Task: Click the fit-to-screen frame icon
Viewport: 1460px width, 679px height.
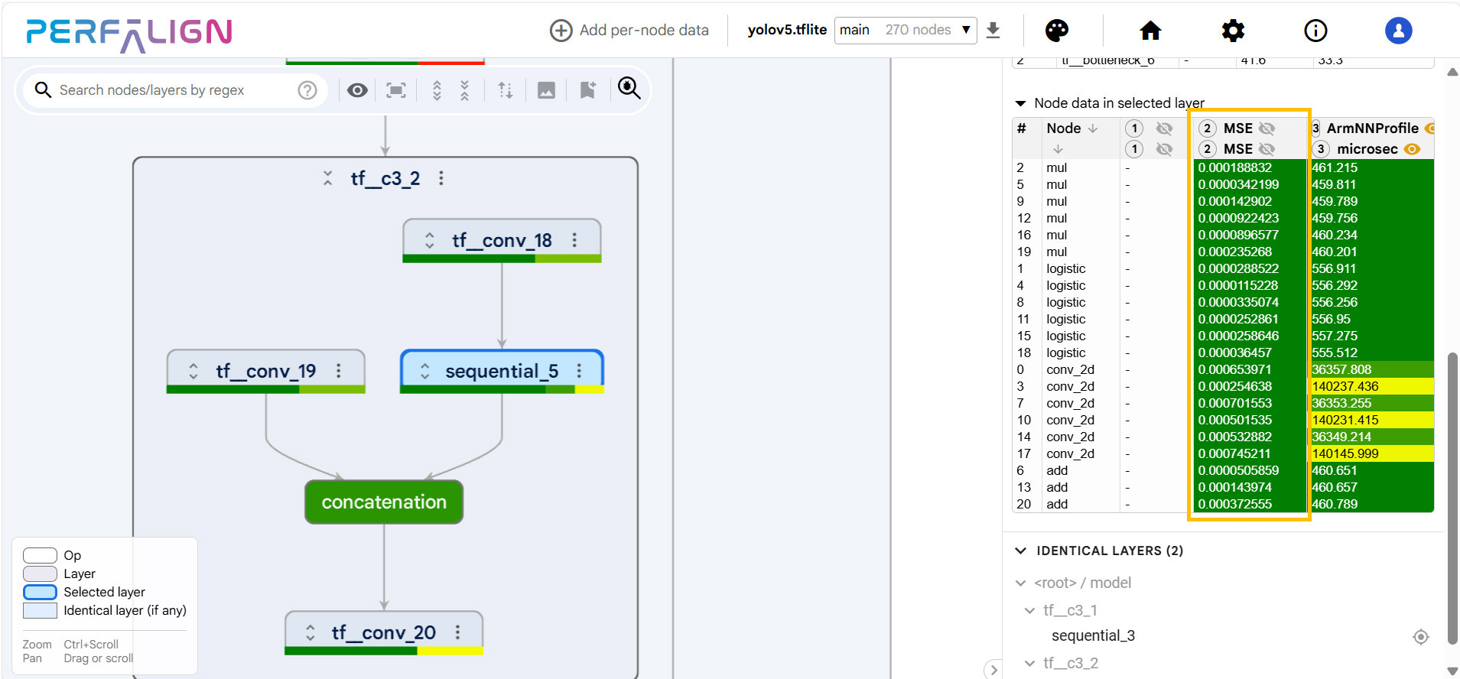Action: tap(395, 90)
